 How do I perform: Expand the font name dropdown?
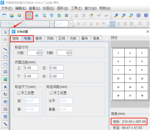coord(52,24)
